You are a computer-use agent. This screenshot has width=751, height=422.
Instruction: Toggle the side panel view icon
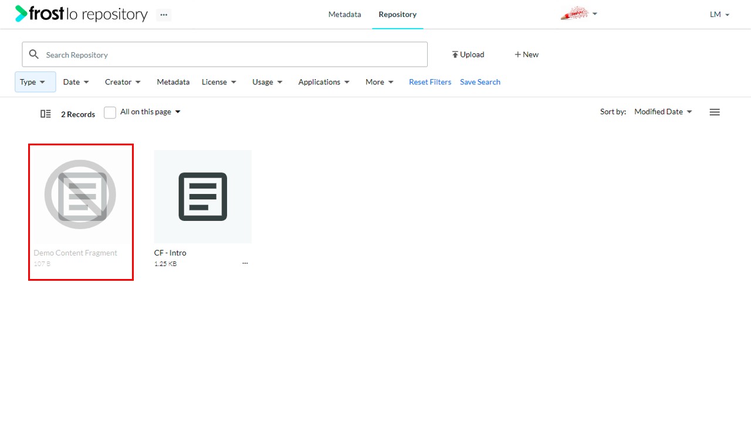pyautogui.click(x=45, y=114)
